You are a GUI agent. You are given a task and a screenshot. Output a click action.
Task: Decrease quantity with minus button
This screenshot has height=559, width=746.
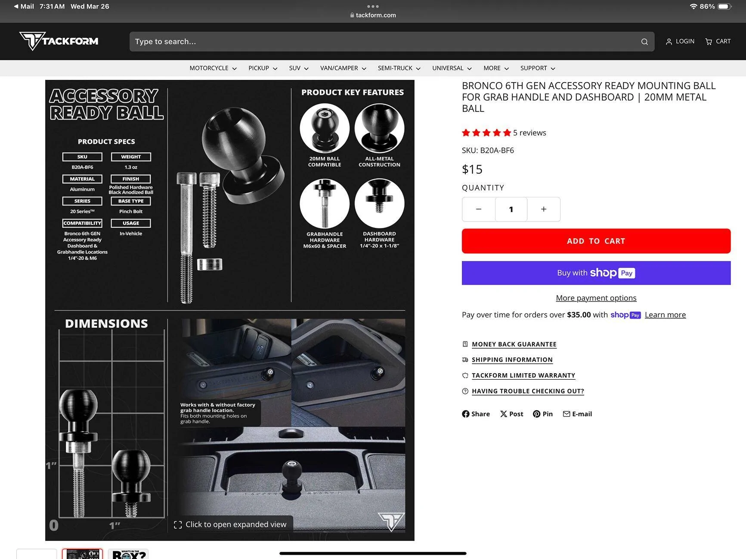(x=479, y=209)
